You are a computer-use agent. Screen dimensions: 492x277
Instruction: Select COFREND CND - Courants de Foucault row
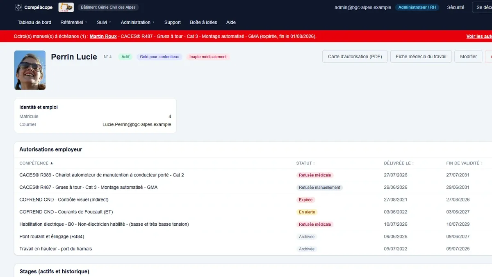pos(253,212)
